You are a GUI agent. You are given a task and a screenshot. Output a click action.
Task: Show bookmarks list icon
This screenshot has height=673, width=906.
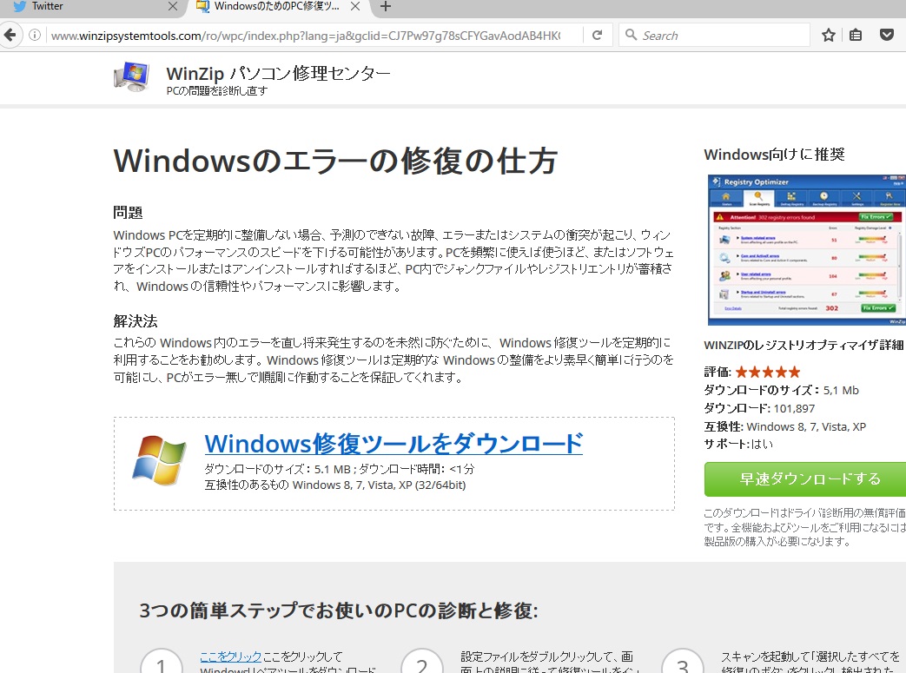[x=856, y=36]
